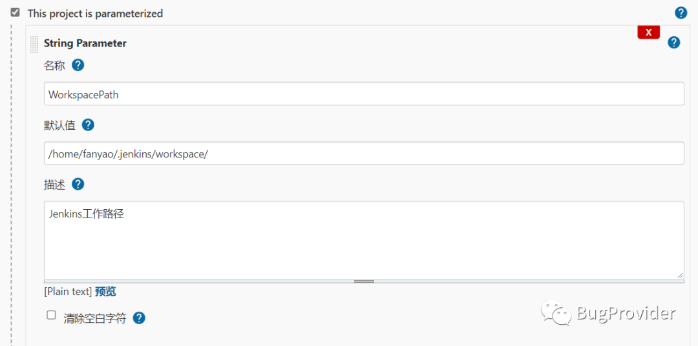Focus the default value field with /home/fanyao path
Viewport: 698px width, 346px height.
click(363, 154)
